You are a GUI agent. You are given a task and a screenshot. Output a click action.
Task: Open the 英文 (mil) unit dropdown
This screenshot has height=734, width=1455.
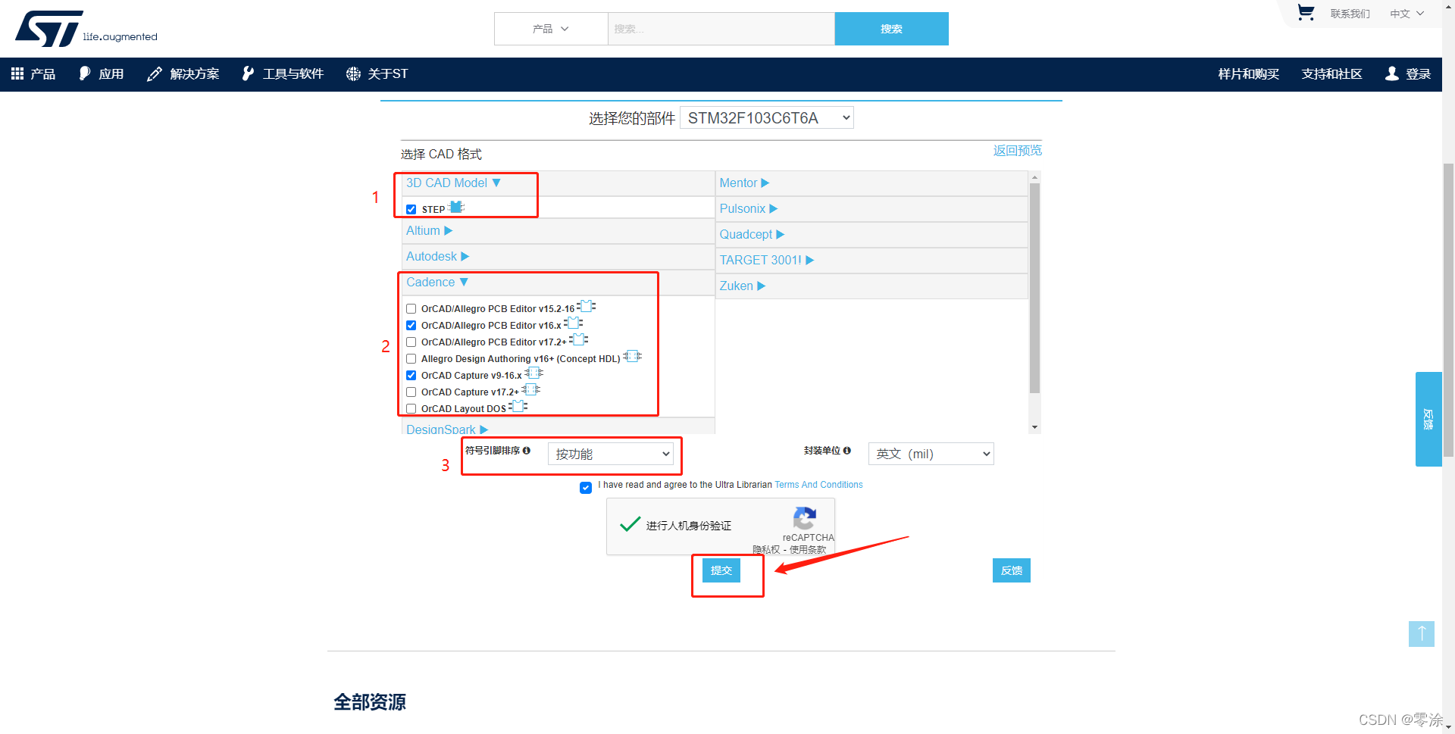pyautogui.click(x=931, y=454)
